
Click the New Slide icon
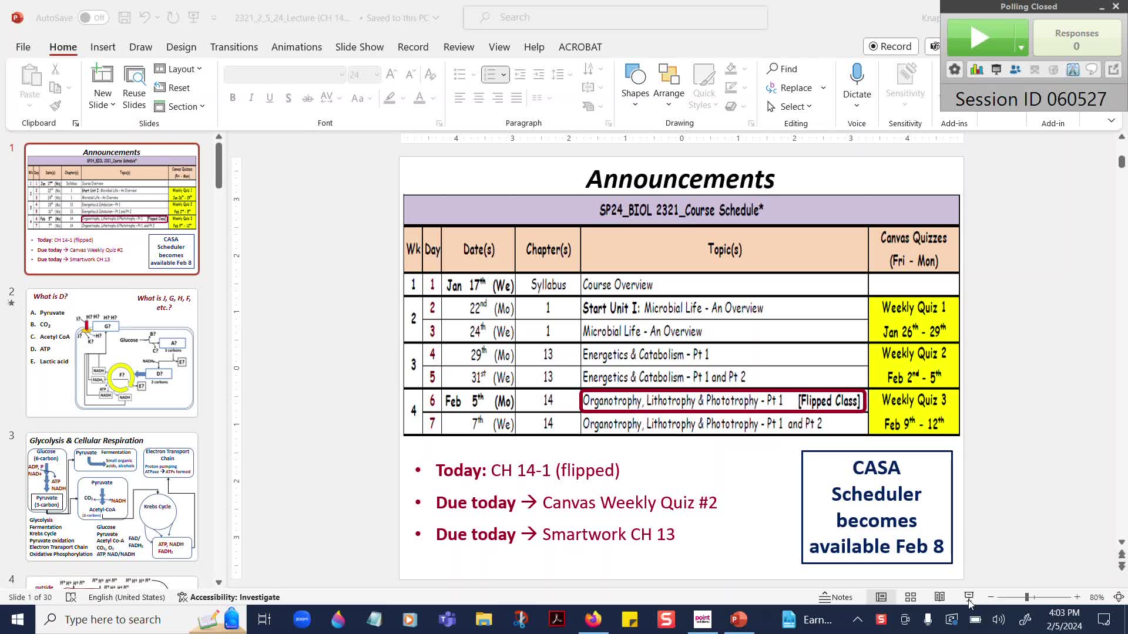pyautogui.click(x=102, y=75)
